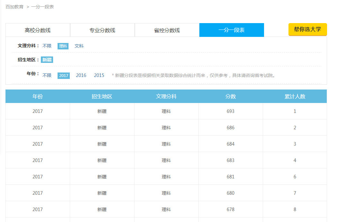Select the 新疆 region filter
338x222 pixels.
pos(47,60)
